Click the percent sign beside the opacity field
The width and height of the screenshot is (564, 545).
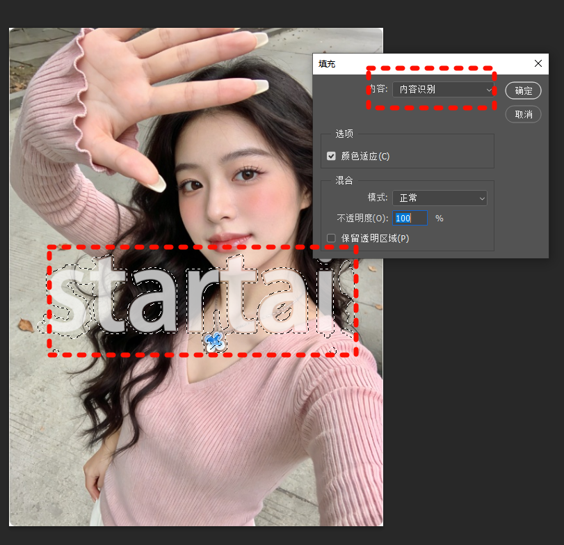click(439, 218)
